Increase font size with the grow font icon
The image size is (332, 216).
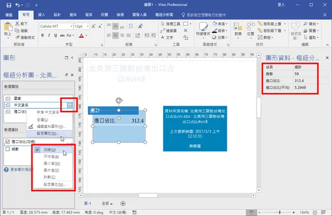click(x=94, y=26)
